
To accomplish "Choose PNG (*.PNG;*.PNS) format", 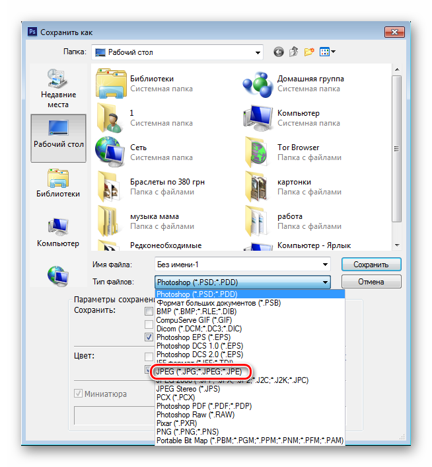I will click(250, 432).
